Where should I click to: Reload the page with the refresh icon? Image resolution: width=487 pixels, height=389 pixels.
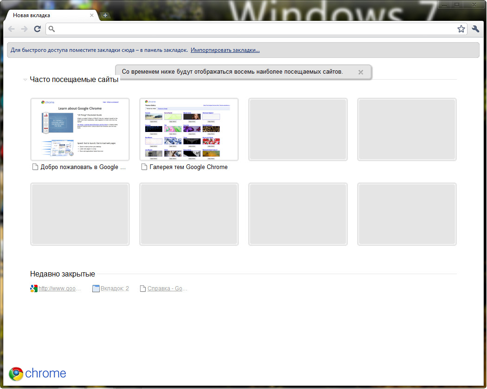pyautogui.click(x=37, y=29)
